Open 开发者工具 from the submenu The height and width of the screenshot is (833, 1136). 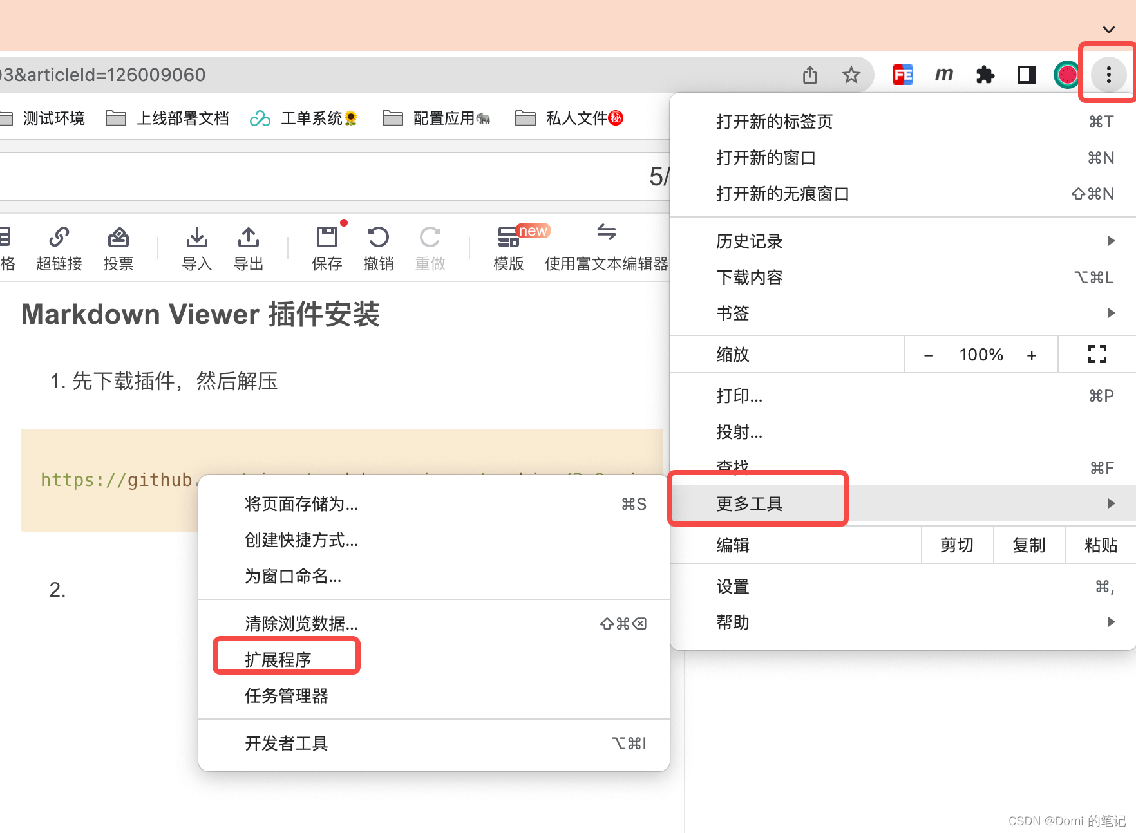[x=434, y=744]
